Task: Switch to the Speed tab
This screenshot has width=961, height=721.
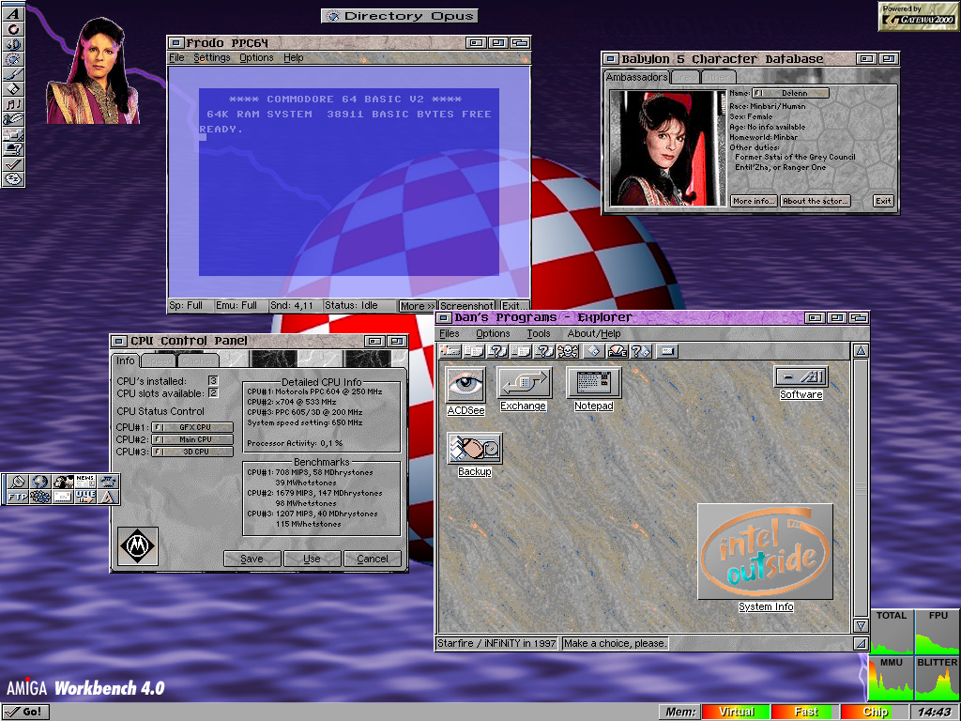Action: [x=159, y=360]
